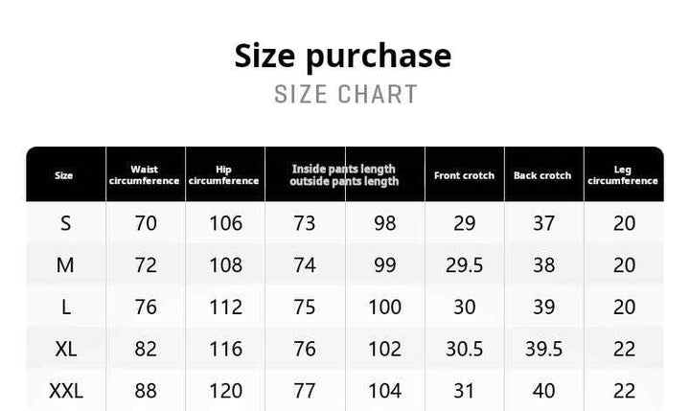Screen dimensions: 690x411
Task: Click the XXL waist value 88
Action: 146,391
